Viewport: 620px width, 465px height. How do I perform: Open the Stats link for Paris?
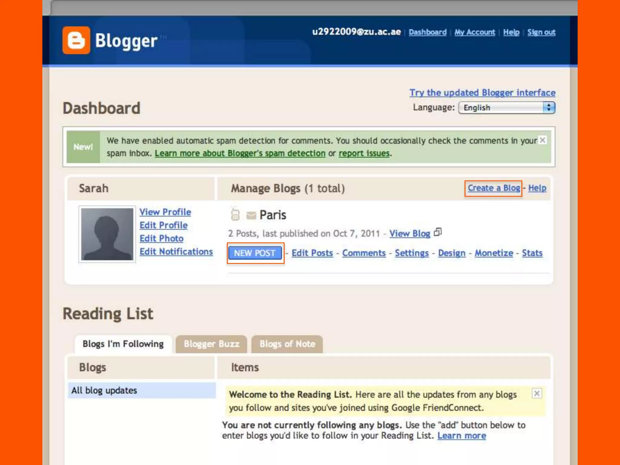click(532, 253)
